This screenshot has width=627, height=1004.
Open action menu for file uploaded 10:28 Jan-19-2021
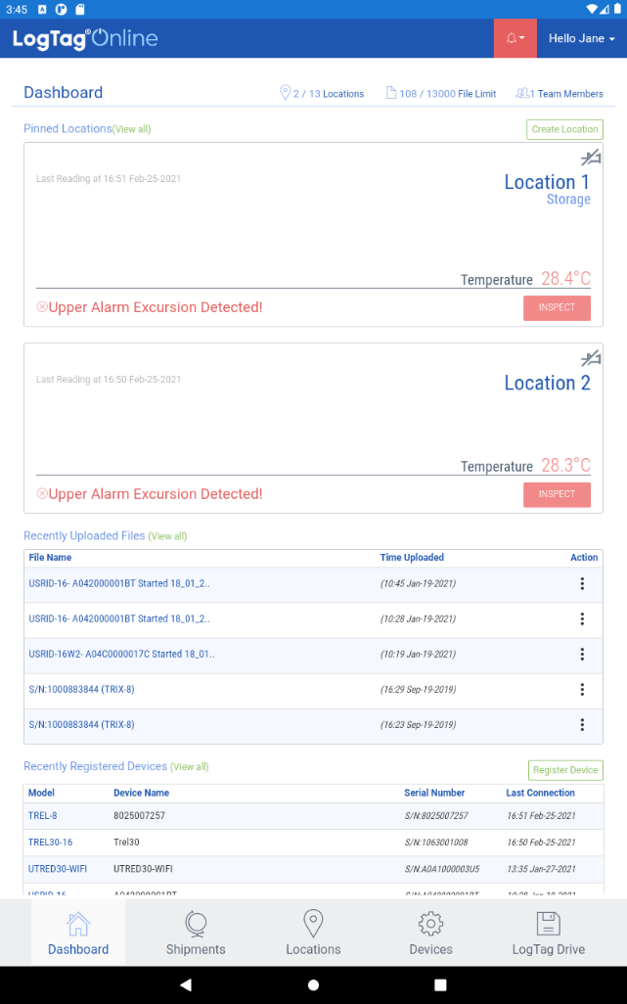[582, 618]
